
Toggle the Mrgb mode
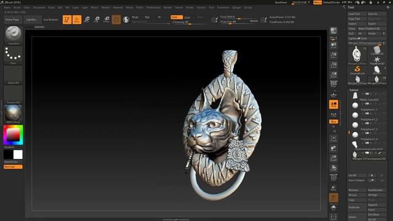tap(135, 17)
